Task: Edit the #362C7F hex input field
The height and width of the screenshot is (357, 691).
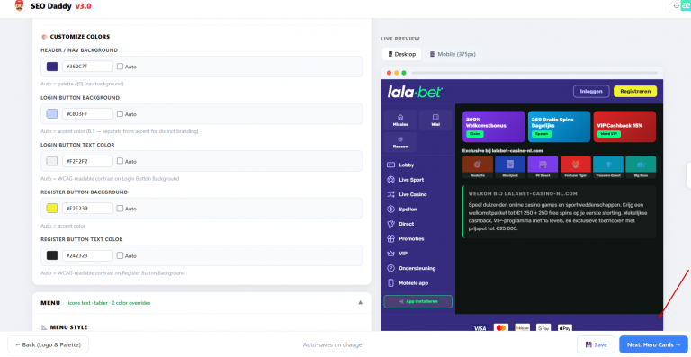Action: point(87,67)
